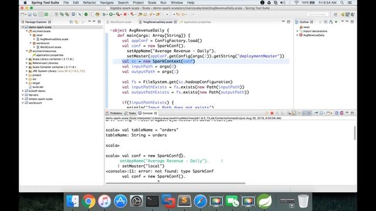
Task: Open Package Explorer view menu arrow
Action: [89, 22]
